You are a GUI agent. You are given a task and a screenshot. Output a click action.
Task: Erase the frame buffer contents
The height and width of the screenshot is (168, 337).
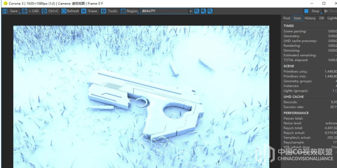(90, 11)
